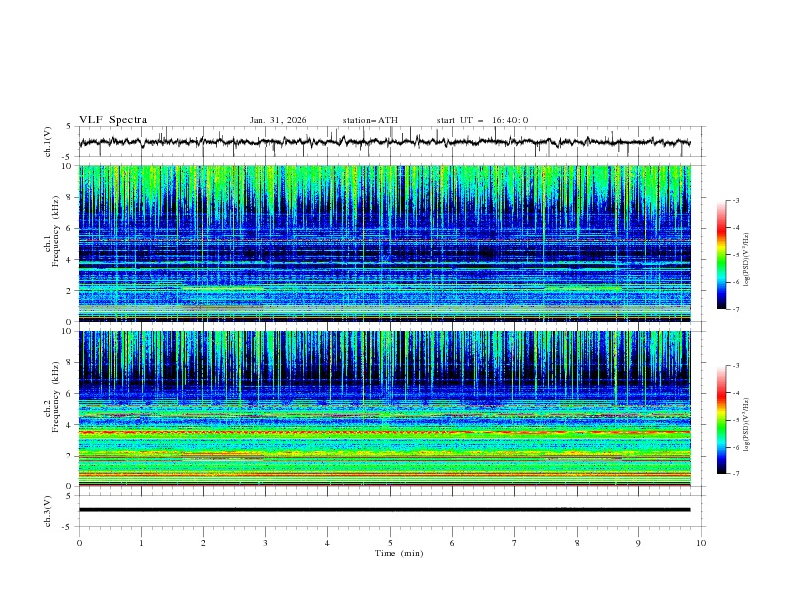Click the ch.1 "Frequency (kHz)" axis label
This screenshot has height=610, width=790.
pyautogui.click(x=56, y=232)
